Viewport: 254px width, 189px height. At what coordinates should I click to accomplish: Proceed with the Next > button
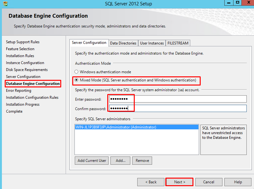(180, 182)
